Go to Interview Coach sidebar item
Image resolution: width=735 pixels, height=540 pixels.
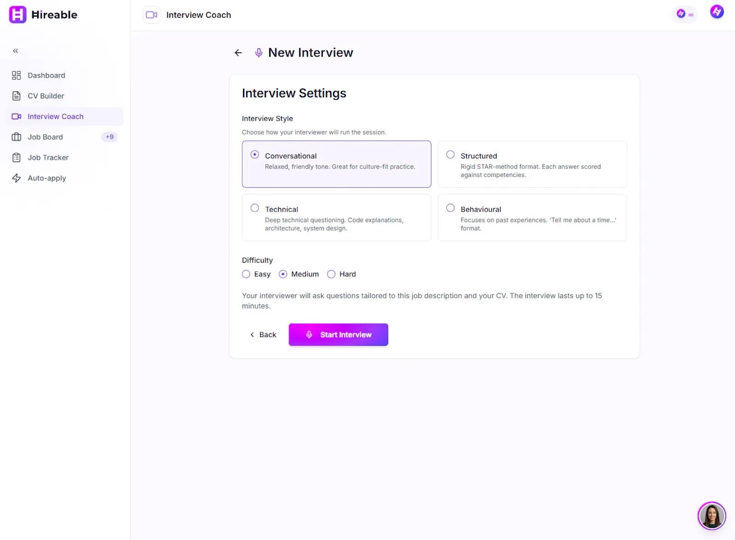(65, 117)
